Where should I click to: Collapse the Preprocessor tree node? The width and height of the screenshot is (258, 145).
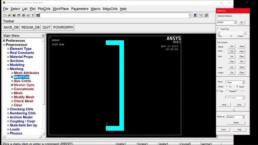(x=4, y=45)
